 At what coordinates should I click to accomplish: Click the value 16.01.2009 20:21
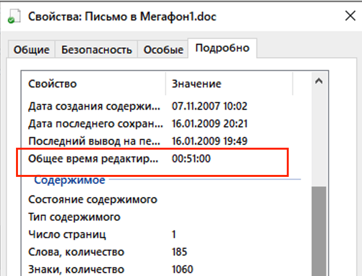pos(210,123)
